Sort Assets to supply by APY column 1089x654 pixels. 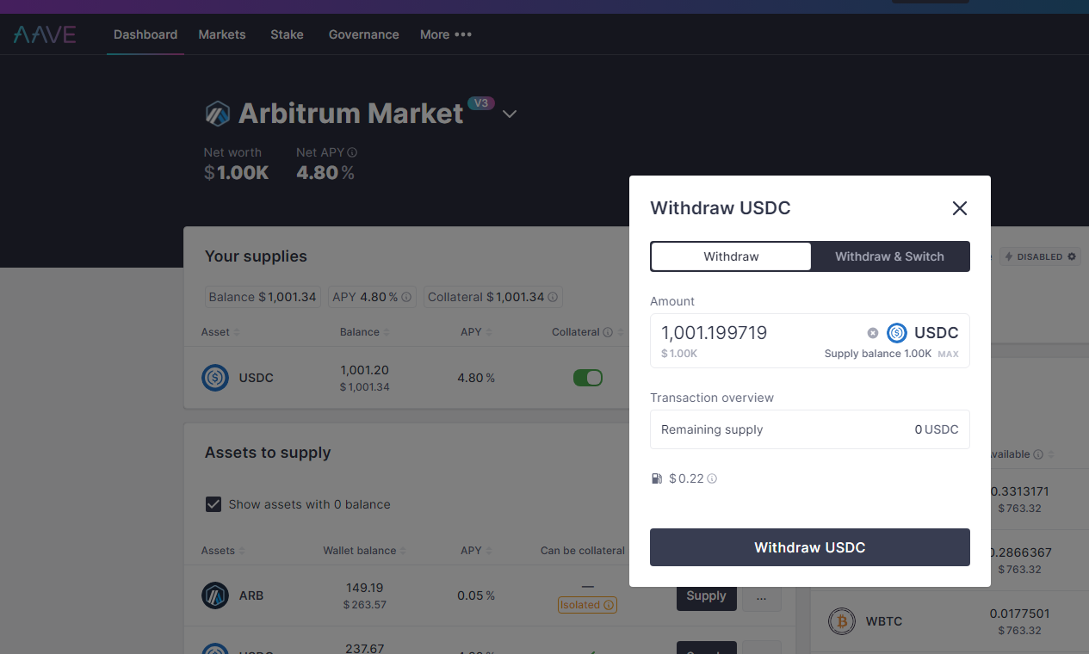pos(476,551)
